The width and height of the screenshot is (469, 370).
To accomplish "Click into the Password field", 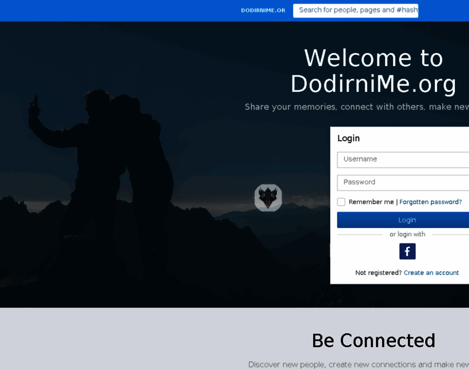I will pyautogui.click(x=403, y=183).
